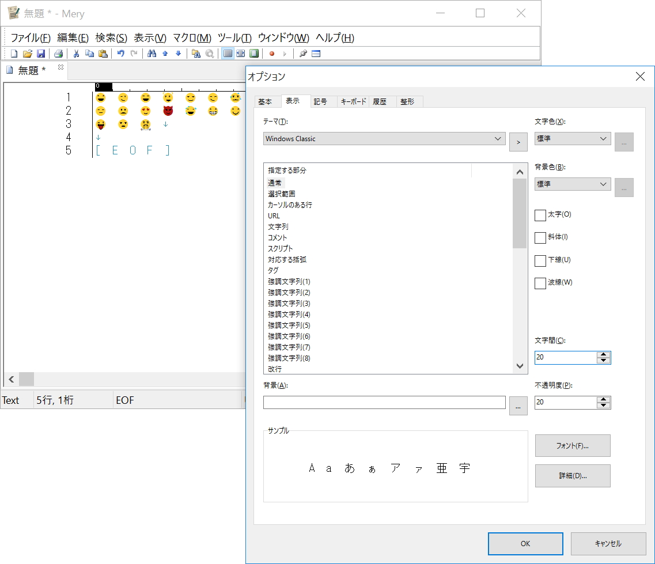Switch to the キーボード tab
The height and width of the screenshot is (564, 655).
pyautogui.click(x=353, y=101)
